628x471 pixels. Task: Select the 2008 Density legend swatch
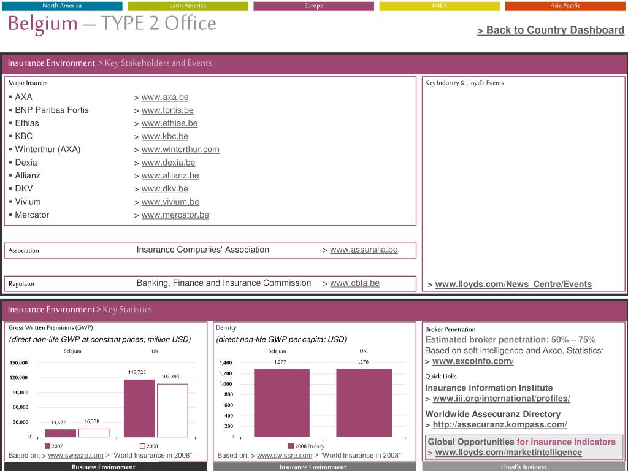[x=291, y=446]
